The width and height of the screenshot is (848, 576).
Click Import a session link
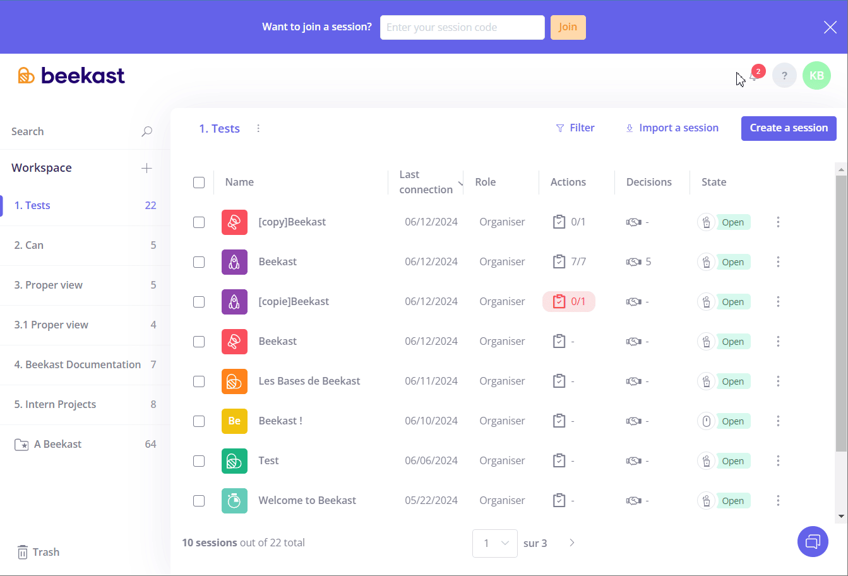click(x=672, y=128)
